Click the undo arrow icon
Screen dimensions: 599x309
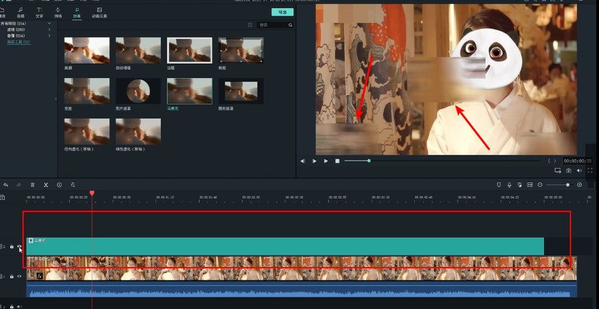click(5, 185)
